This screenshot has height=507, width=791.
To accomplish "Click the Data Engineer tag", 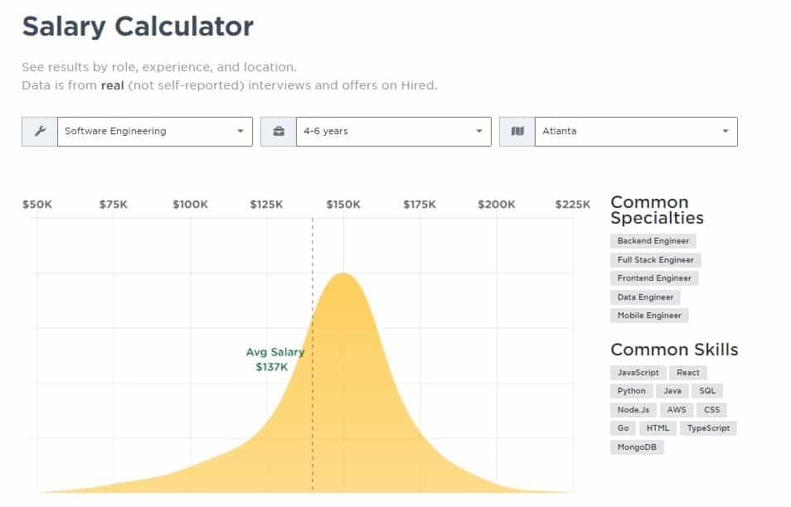I will click(645, 297).
